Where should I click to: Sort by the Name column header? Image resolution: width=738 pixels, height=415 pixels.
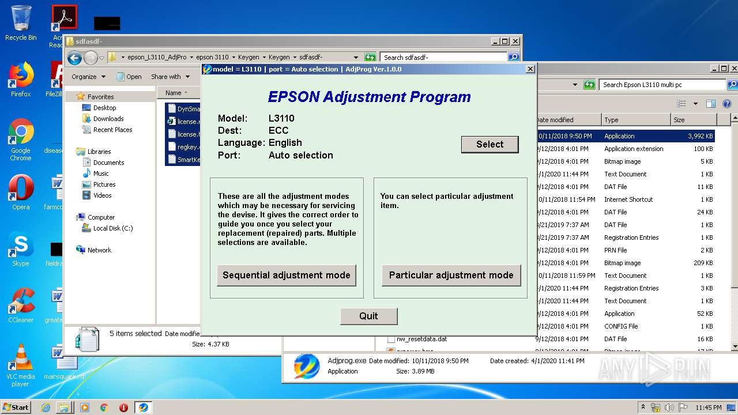click(x=179, y=93)
